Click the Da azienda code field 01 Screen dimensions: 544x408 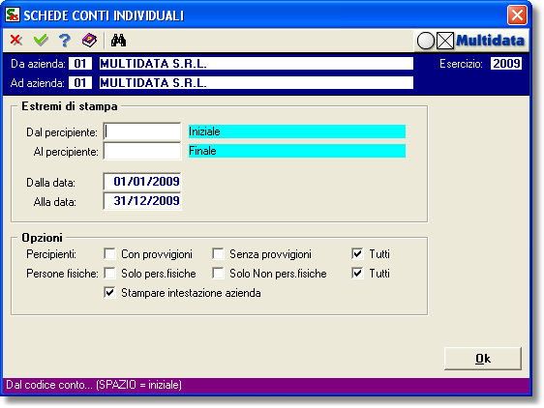[80, 64]
